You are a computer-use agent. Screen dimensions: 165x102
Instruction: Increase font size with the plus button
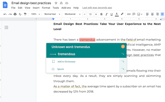pos(96,14)
